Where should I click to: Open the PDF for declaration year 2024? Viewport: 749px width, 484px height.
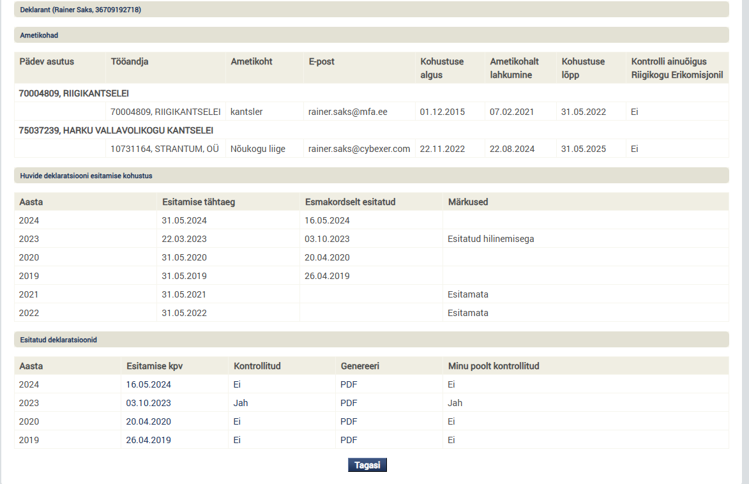click(x=349, y=384)
